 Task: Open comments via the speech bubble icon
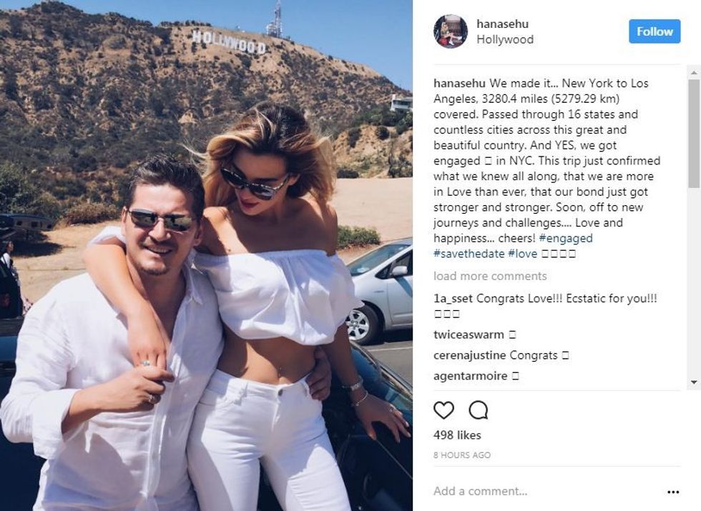point(479,410)
